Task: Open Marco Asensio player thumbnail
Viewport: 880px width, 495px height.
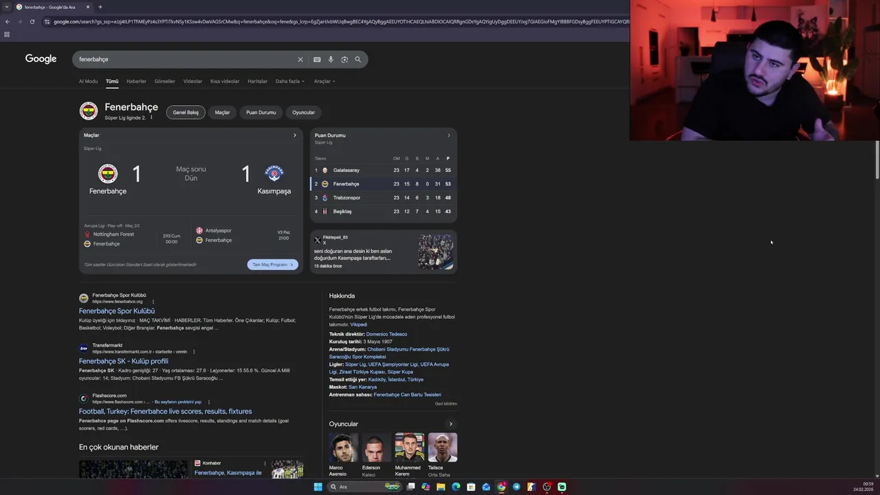Action: [x=343, y=448]
